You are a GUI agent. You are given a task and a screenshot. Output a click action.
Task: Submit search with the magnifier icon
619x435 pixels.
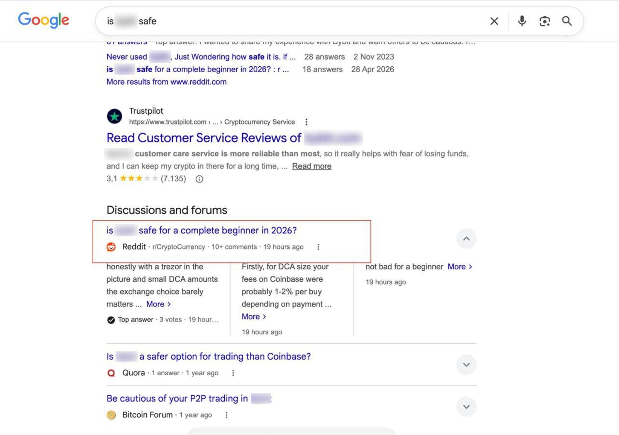567,21
